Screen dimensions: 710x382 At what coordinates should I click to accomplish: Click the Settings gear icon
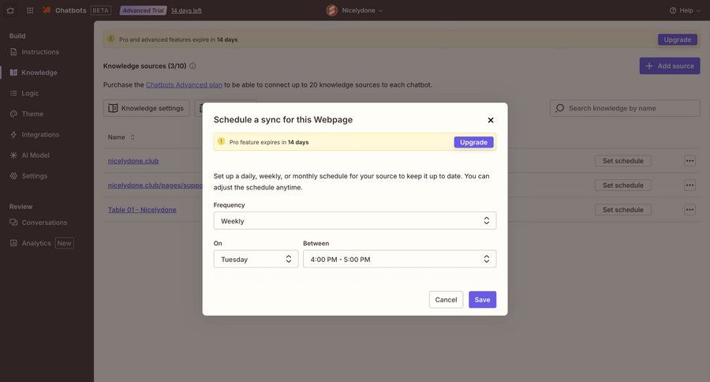[13, 176]
